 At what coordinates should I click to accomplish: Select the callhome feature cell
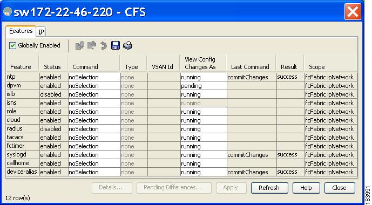click(23, 163)
